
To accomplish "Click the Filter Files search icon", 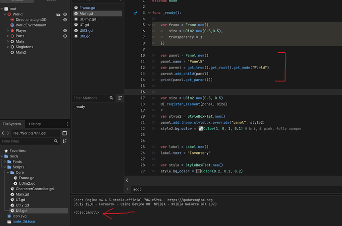I will [x=56, y=141].
